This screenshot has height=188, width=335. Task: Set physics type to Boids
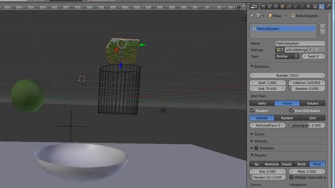[x=301, y=164]
